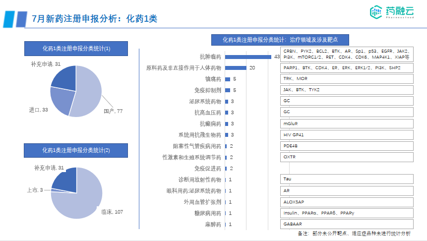
Task: Select the 镇痛药 bar
Action: 228,79
